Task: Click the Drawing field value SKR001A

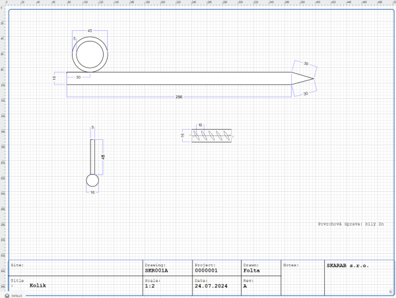Action: pos(156,270)
